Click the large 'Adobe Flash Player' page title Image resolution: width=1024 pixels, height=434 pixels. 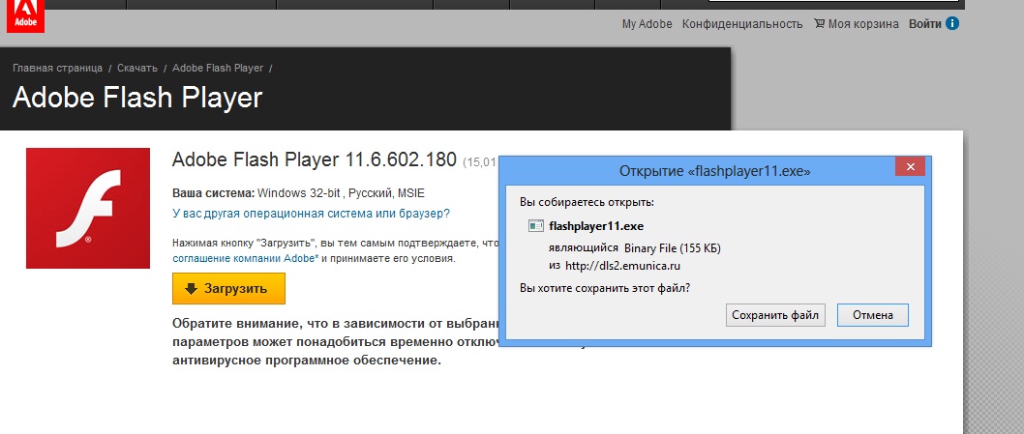(137, 98)
